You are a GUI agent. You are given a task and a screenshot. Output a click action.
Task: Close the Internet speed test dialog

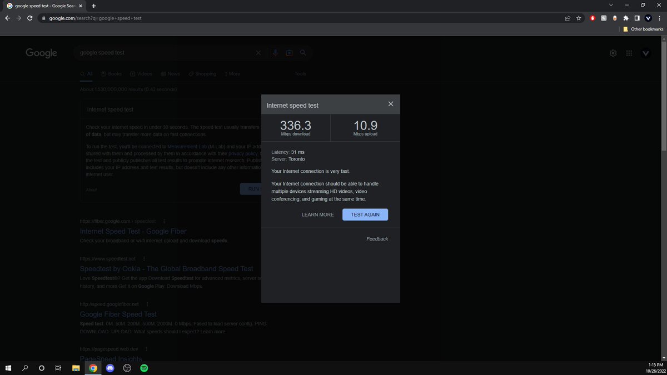click(x=391, y=104)
